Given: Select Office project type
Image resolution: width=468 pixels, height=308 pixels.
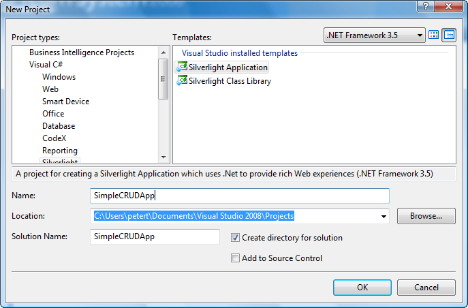Looking at the screenshot, I should [53, 113].
